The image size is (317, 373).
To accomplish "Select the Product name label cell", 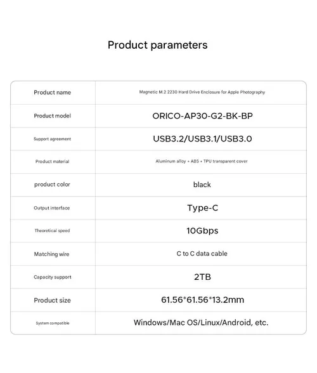I will coord(53,93).
